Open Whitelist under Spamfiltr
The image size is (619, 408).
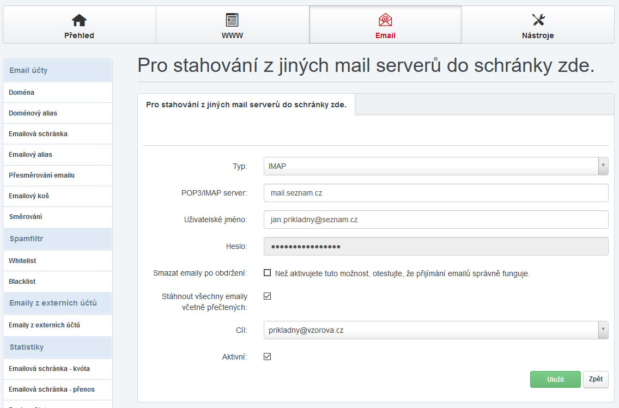tap(22, 261)
